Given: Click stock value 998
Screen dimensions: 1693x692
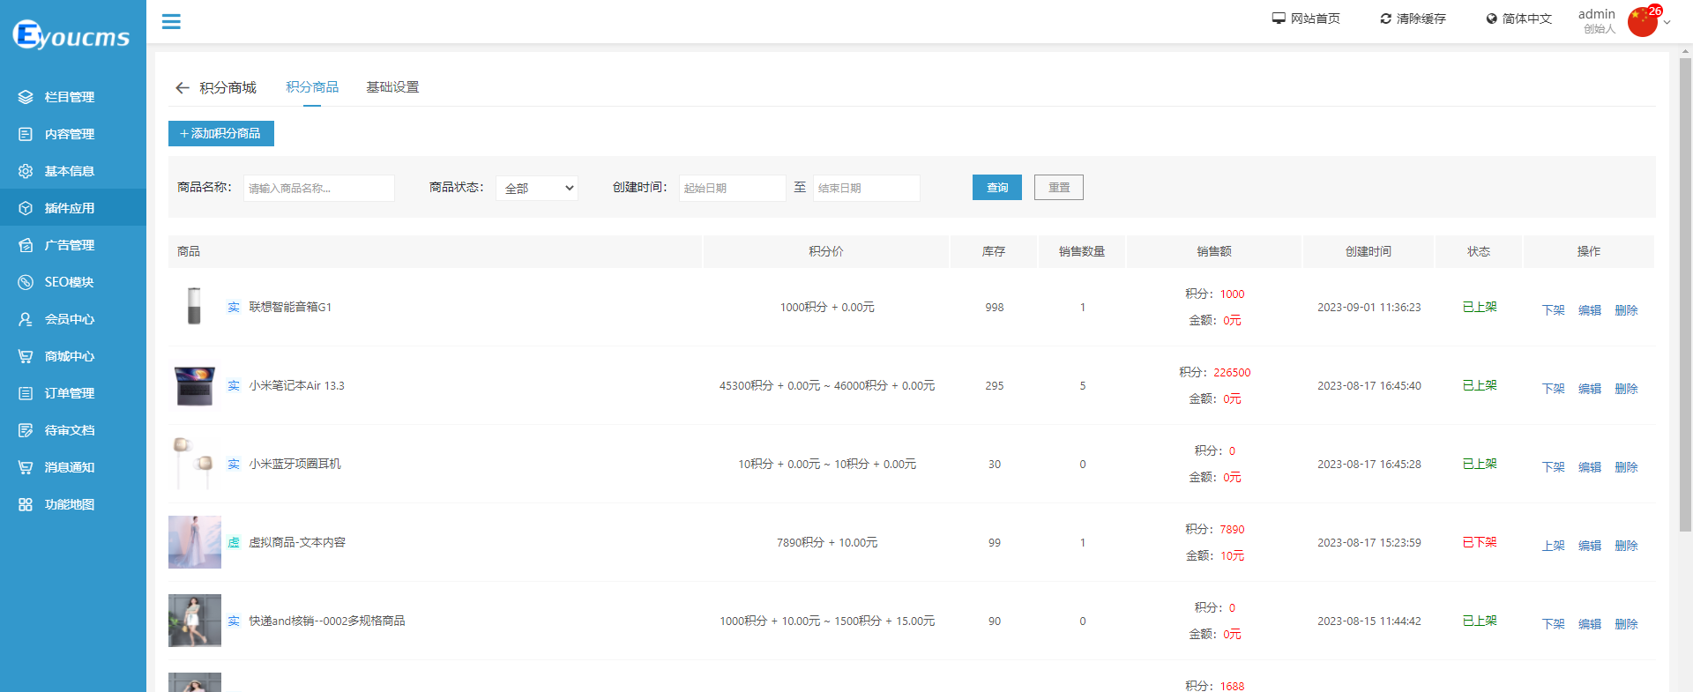Looking at the screenshot, I should [x=995, y=308].
